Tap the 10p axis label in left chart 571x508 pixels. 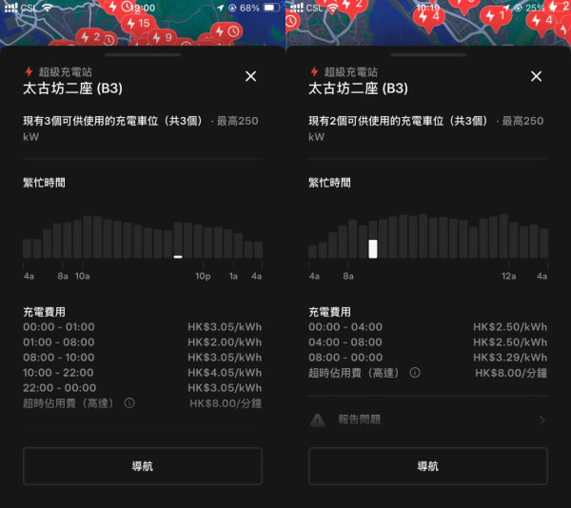pos(203,276)
